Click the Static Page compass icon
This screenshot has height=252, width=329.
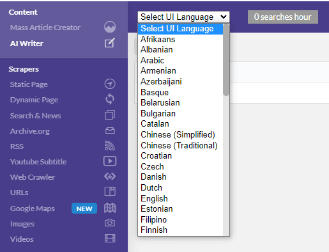(110, 84)
